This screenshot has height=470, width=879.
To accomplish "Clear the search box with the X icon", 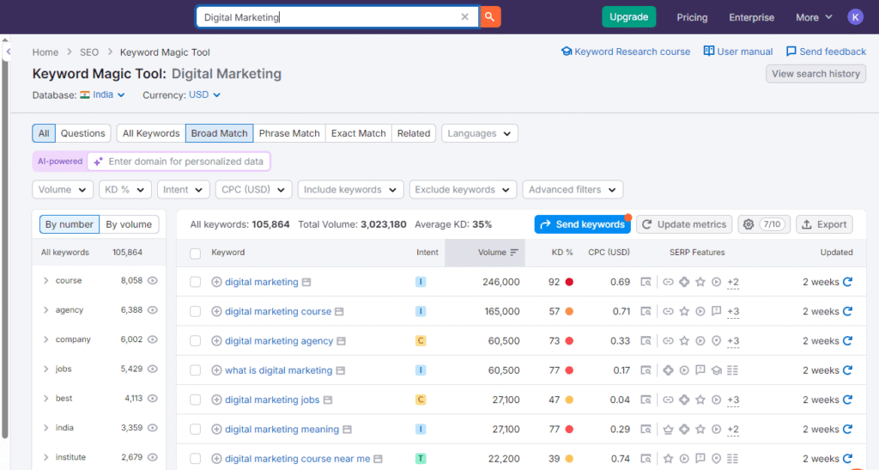I will point(464,17).
